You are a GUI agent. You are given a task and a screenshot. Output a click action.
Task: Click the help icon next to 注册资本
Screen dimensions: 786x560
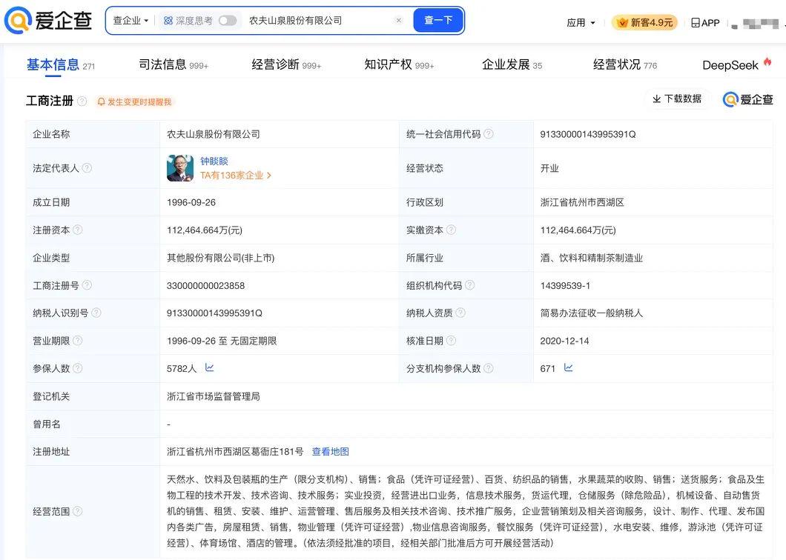click(x=78, y=230)
